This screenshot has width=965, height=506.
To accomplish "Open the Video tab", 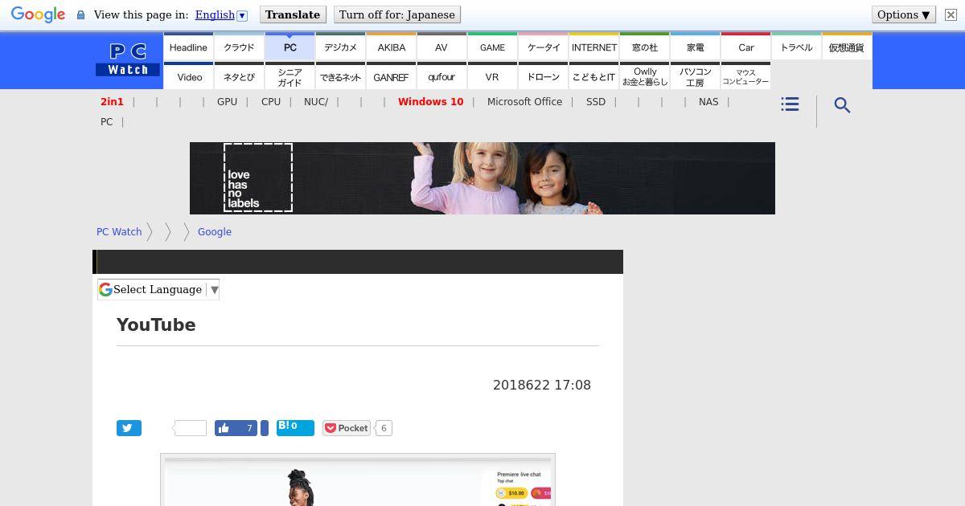I will pos(190,77).
